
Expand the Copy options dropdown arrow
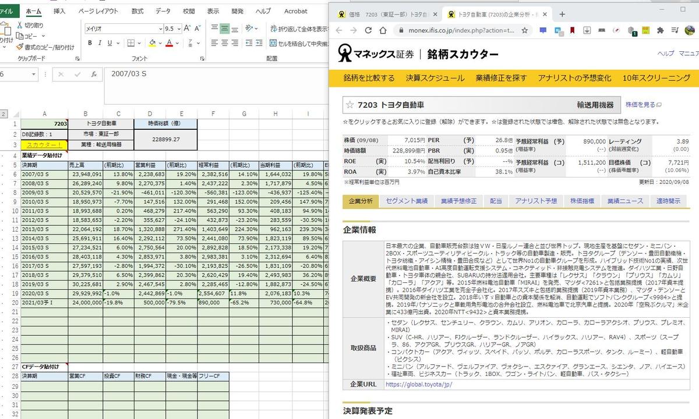pos(42,36)
